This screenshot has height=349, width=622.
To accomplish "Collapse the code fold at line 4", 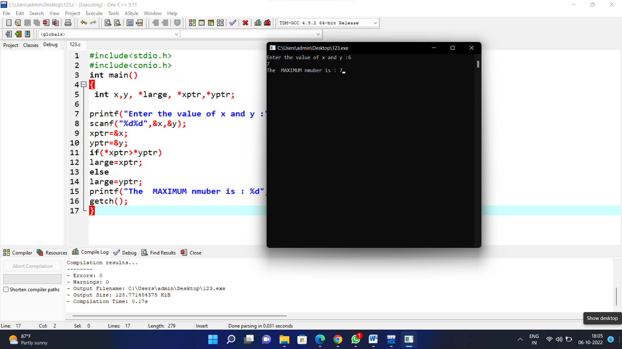I will tap(84, 85).
